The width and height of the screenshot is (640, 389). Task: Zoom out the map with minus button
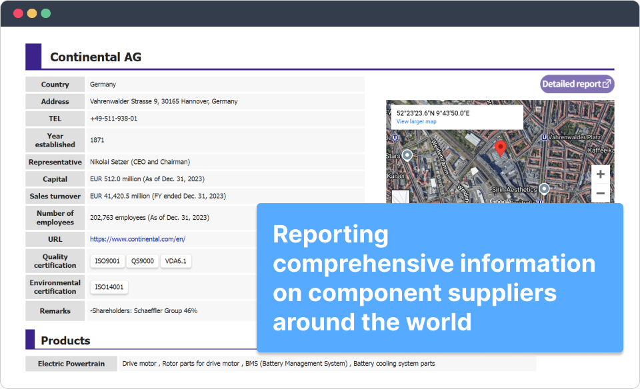[600, 194]
